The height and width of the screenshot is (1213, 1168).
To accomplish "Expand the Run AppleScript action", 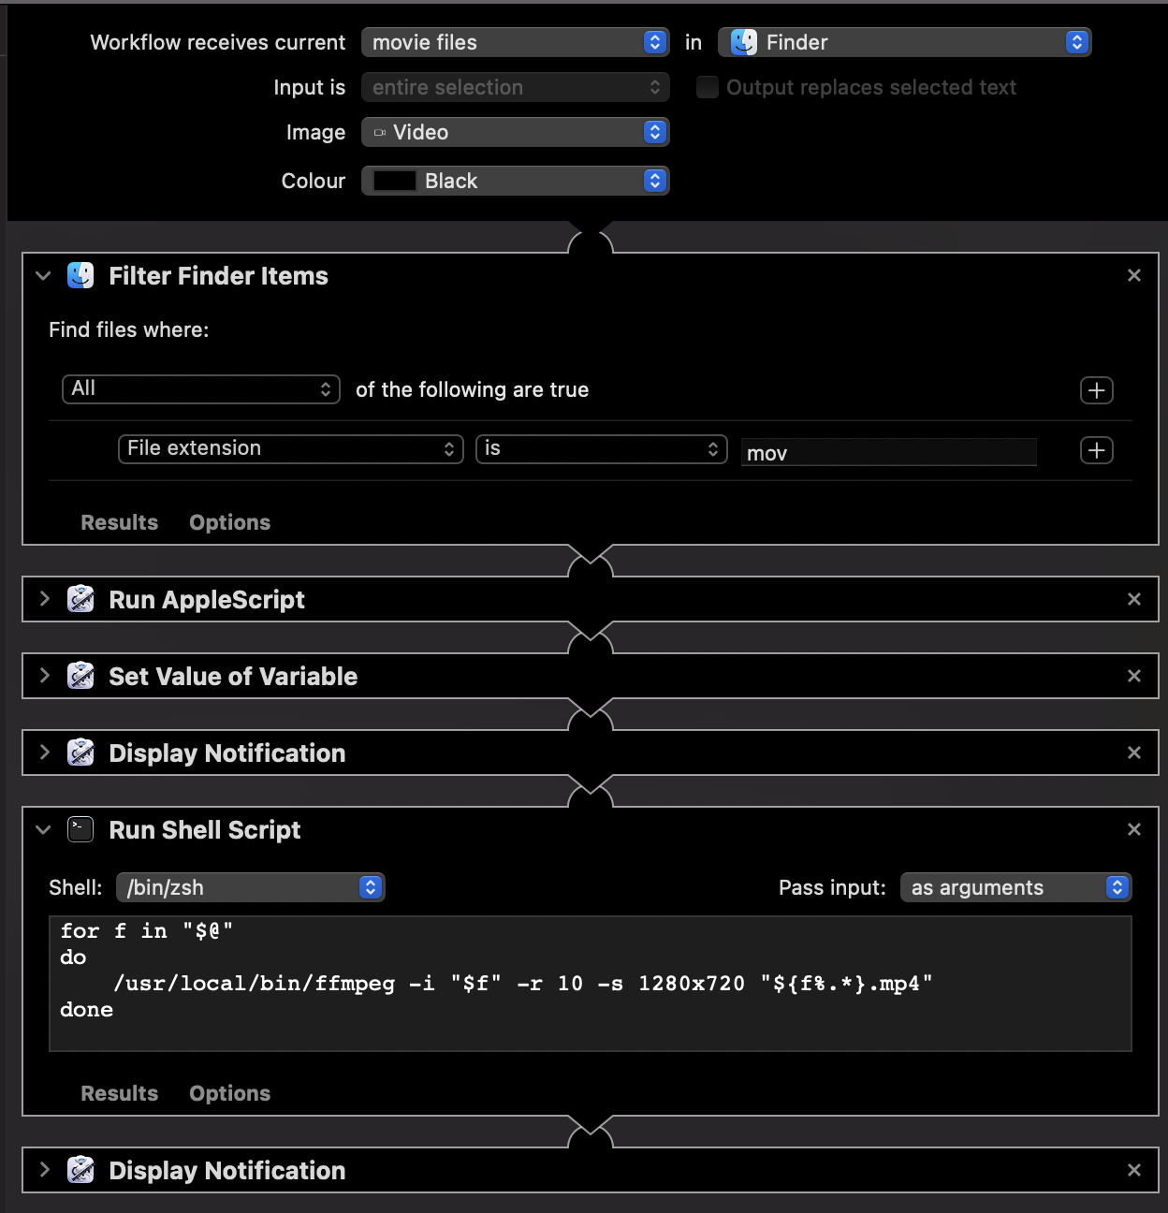I will tap(44, 599).
